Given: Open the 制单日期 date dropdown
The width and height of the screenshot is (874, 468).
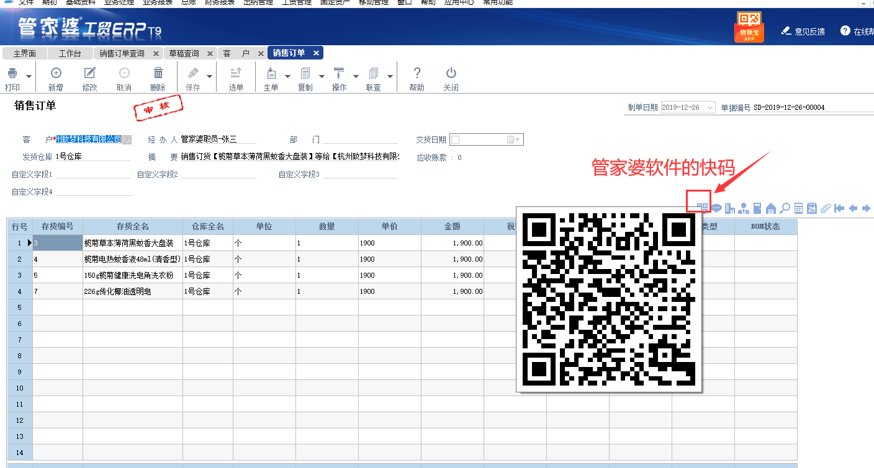Looking at the screenshot, I should [710, 107].
